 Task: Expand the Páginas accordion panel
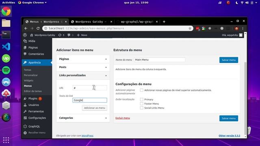click(x=83, y=59)
